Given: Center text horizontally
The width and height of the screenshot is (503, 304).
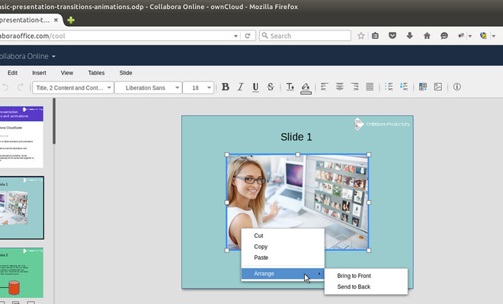Looking at the screenshot, I should tap(339, 87).
